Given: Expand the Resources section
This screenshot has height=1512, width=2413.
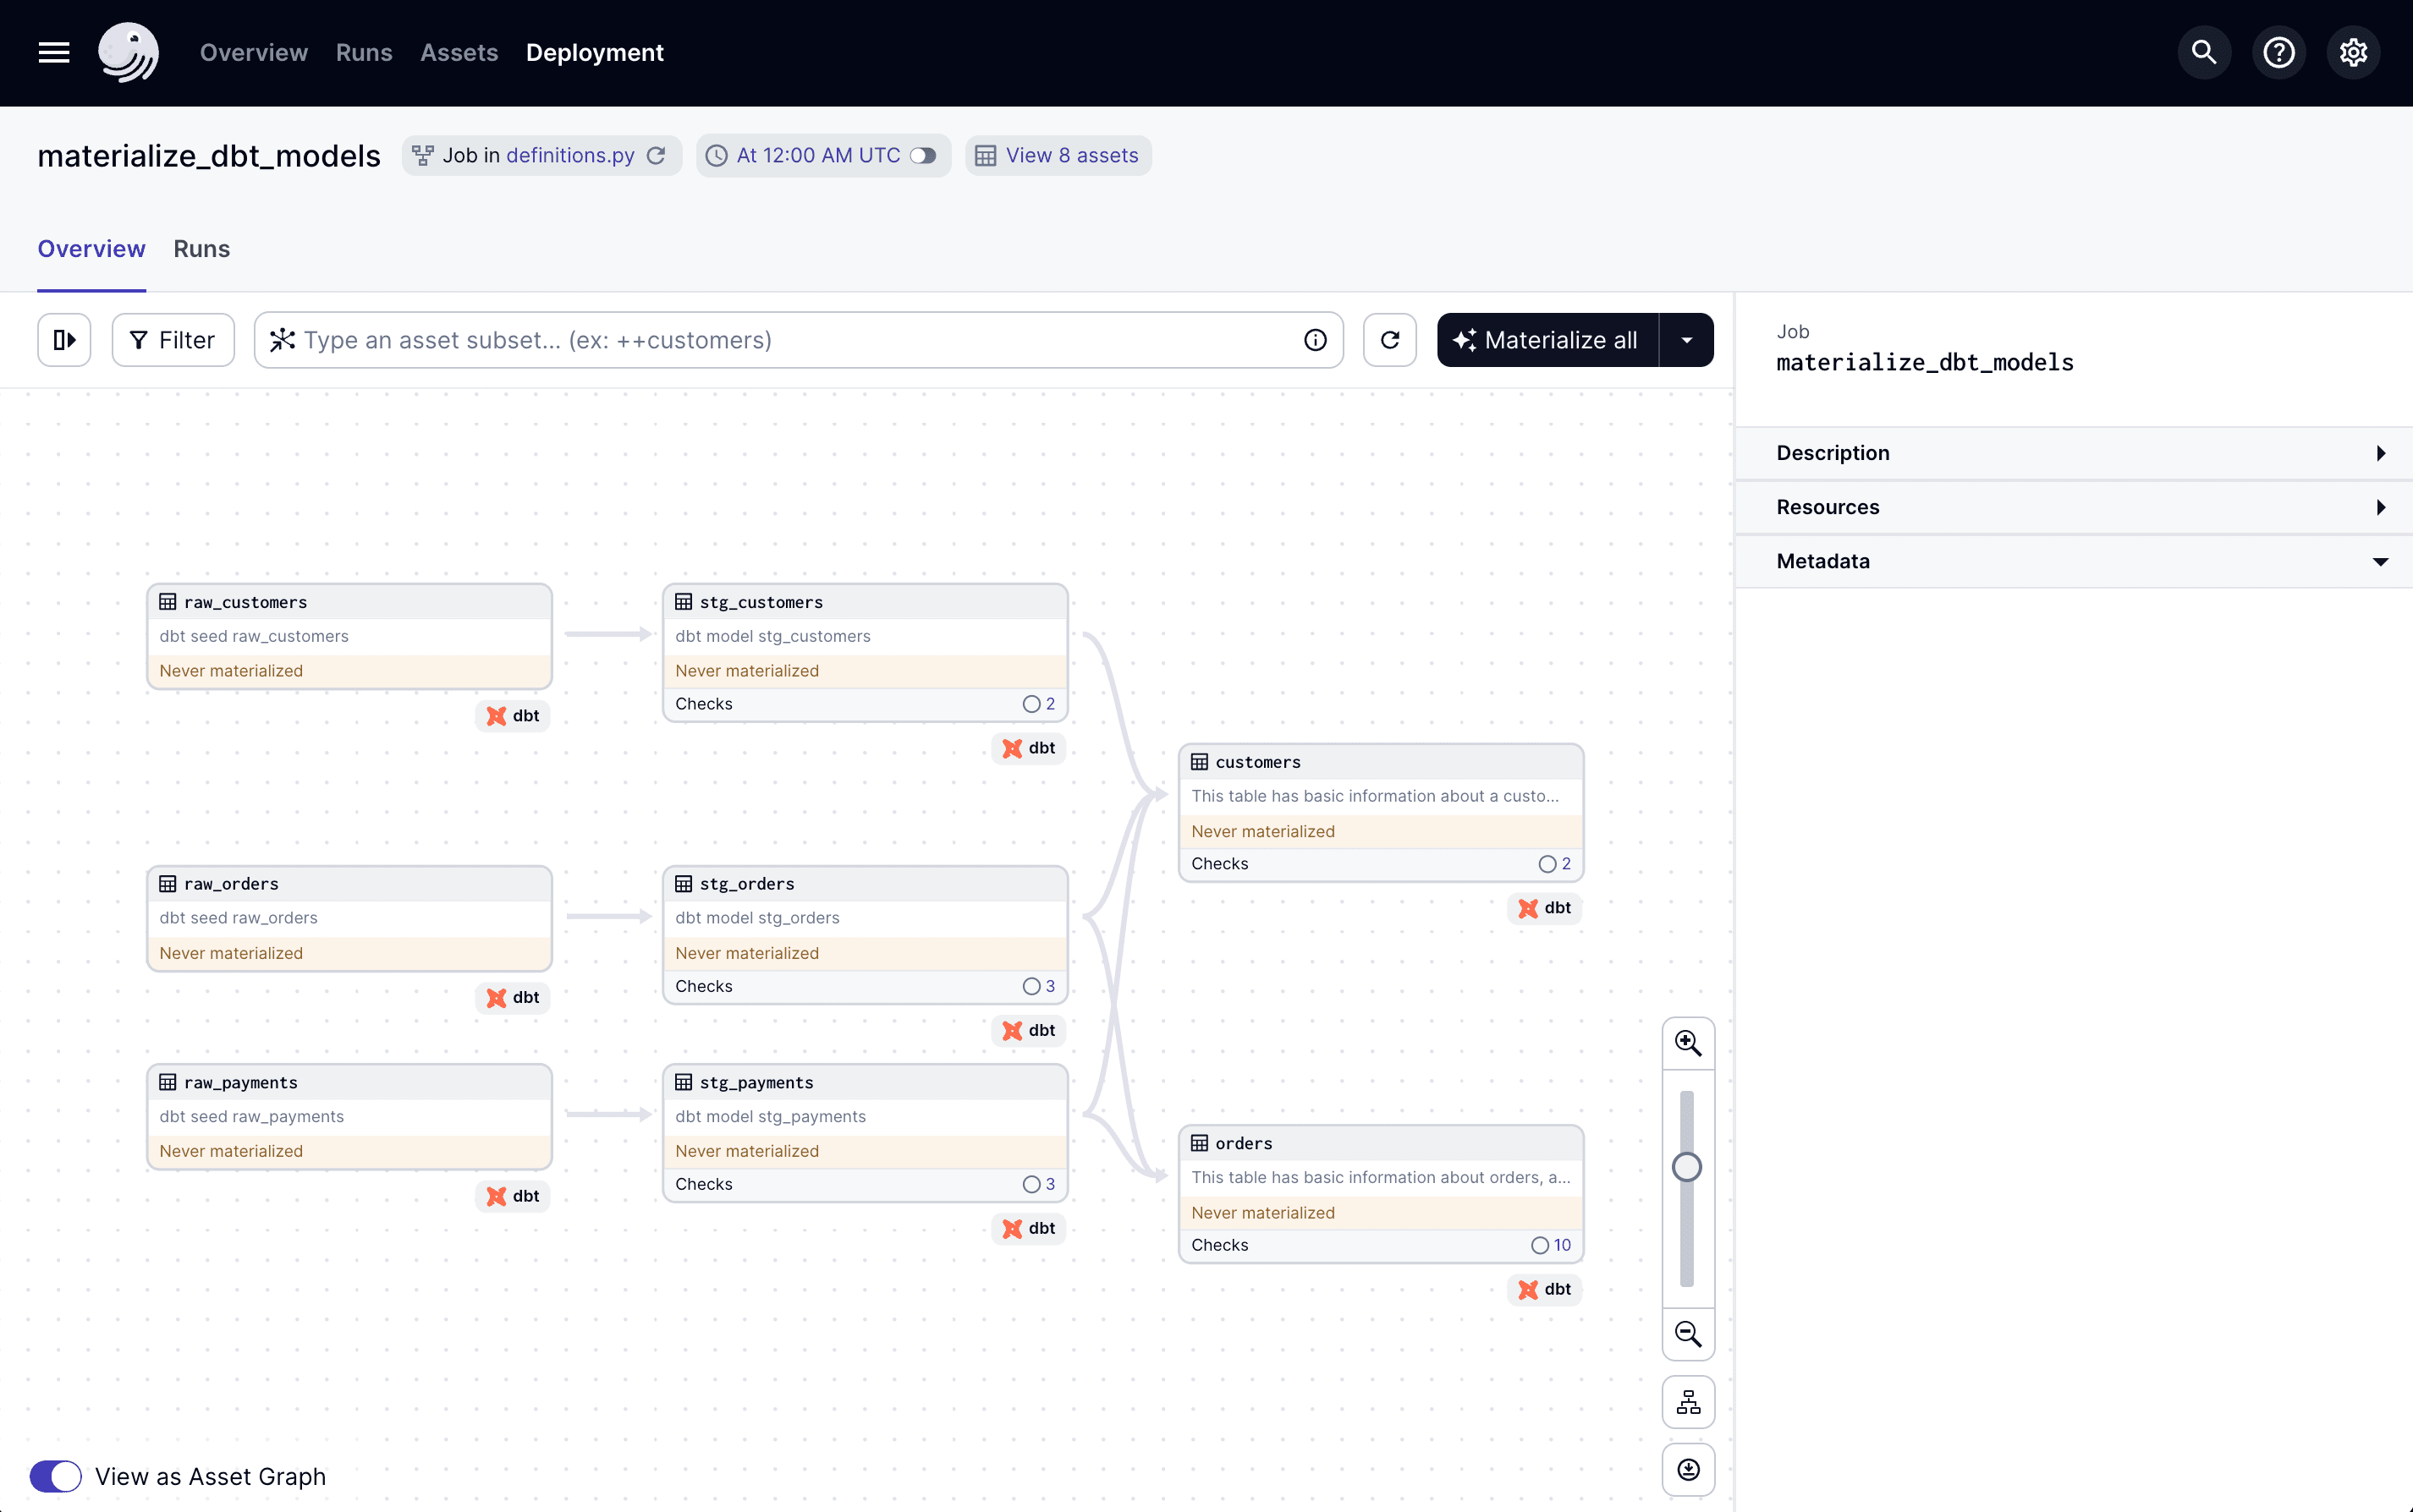Looking at the screenshot, I should (x=2074, y=507).
